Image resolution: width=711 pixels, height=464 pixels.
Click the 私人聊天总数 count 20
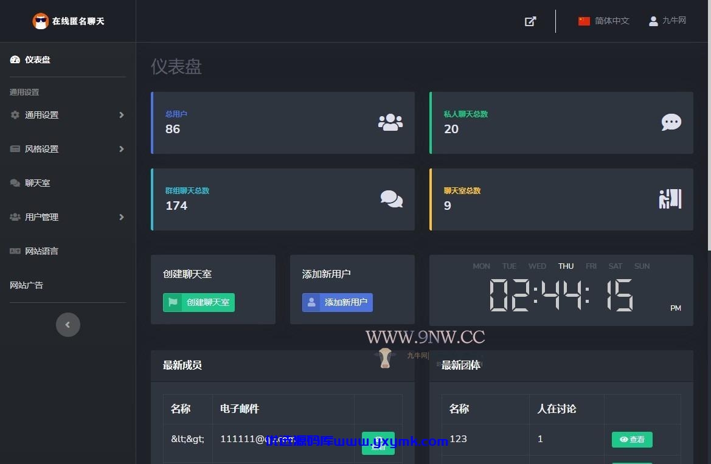(451, 129)
